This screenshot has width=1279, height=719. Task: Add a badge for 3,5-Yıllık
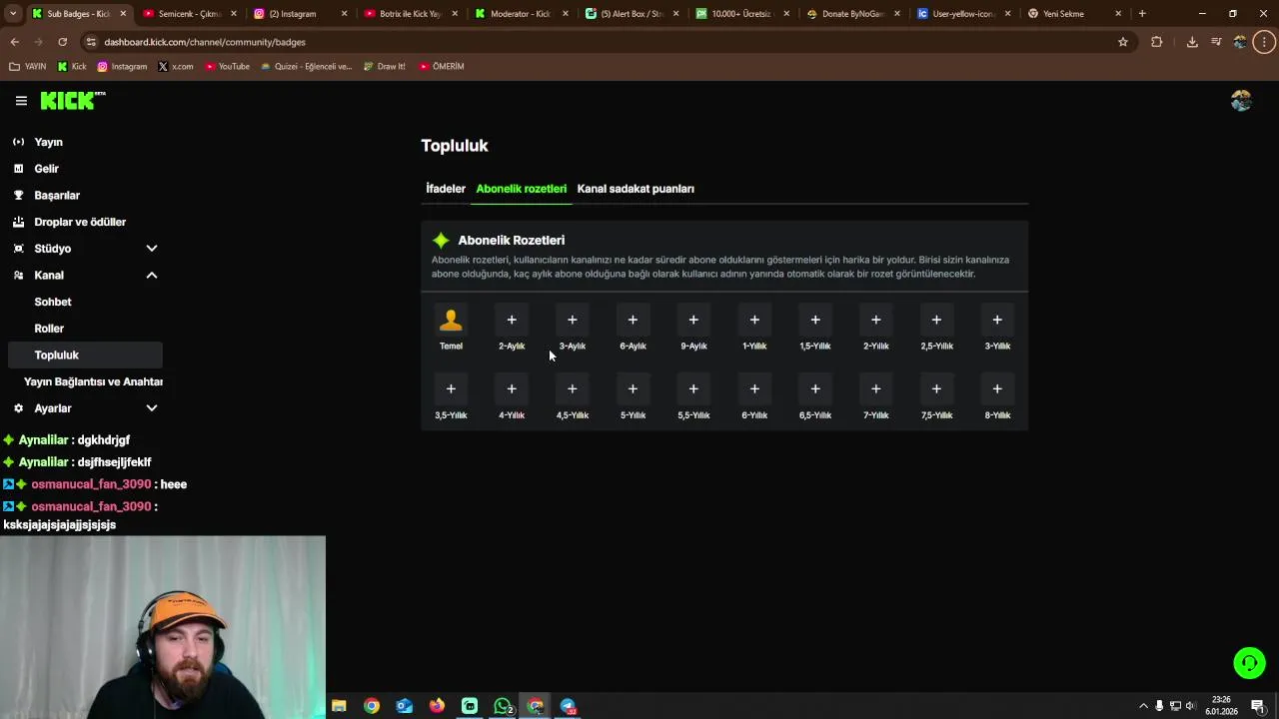point(451,388)
